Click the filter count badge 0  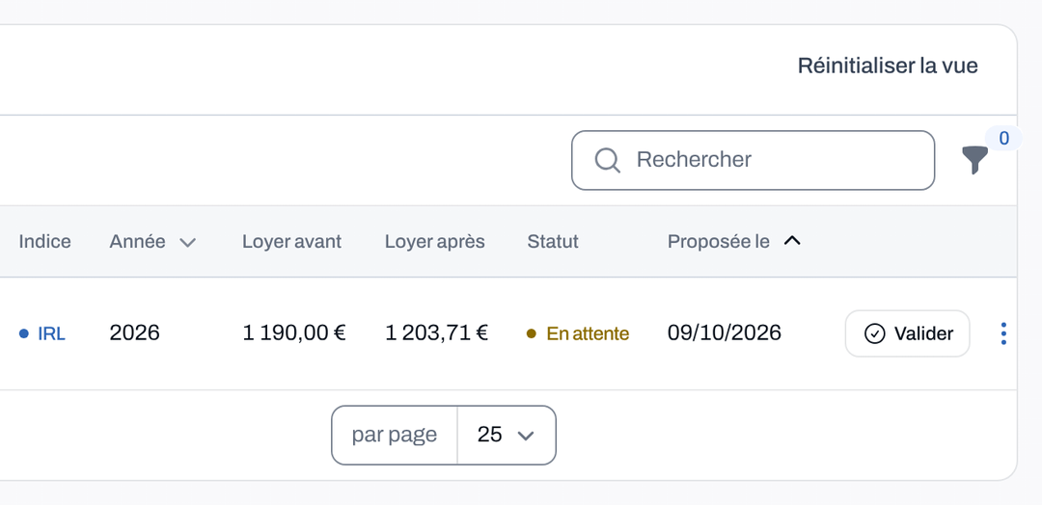click(1004, 138)
